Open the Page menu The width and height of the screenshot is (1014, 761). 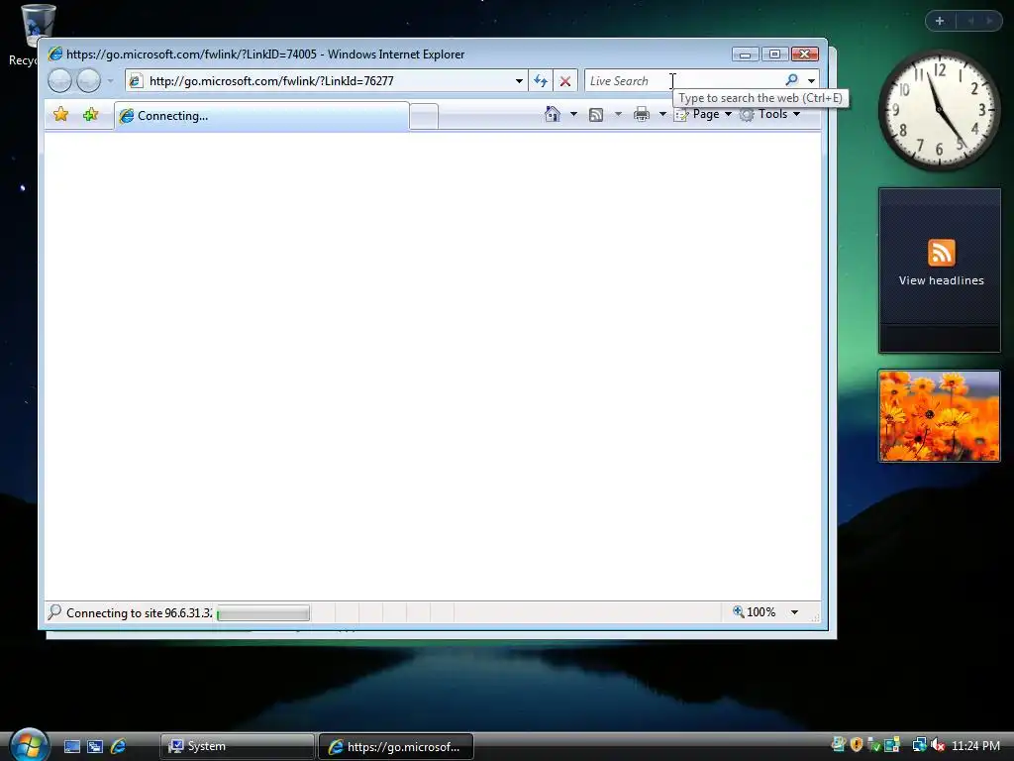(x=703, y=114)
